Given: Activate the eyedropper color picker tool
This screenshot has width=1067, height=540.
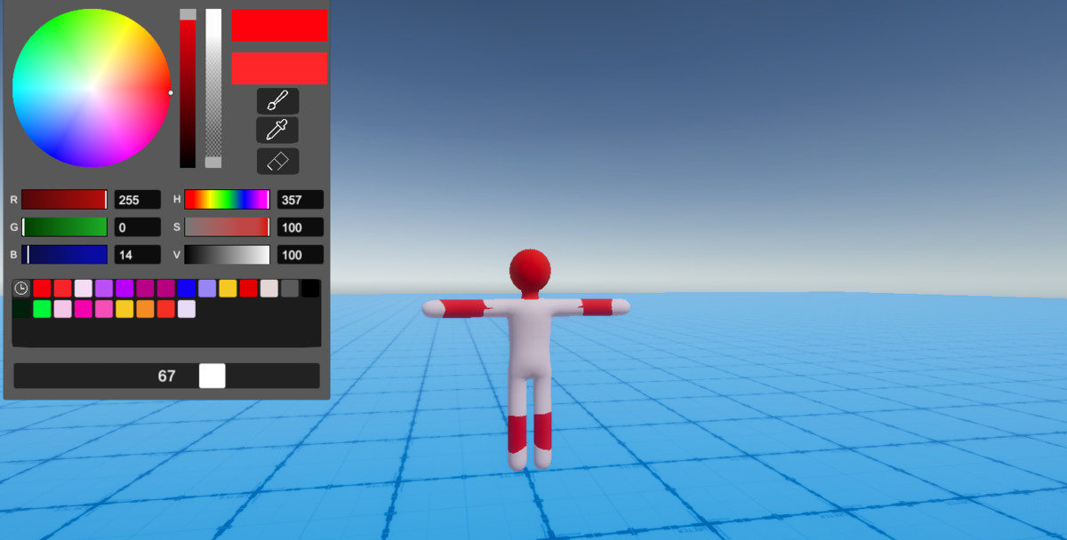Looking at the screenshot, I should pos(277,130).
